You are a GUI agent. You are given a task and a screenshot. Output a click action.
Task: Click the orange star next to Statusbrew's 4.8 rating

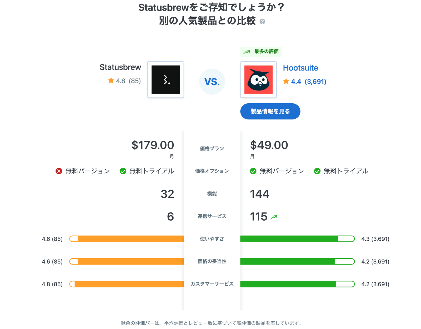tap(111, 81)
